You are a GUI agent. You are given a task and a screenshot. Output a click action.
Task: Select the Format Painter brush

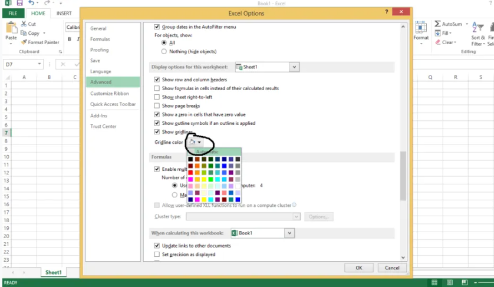24,42
